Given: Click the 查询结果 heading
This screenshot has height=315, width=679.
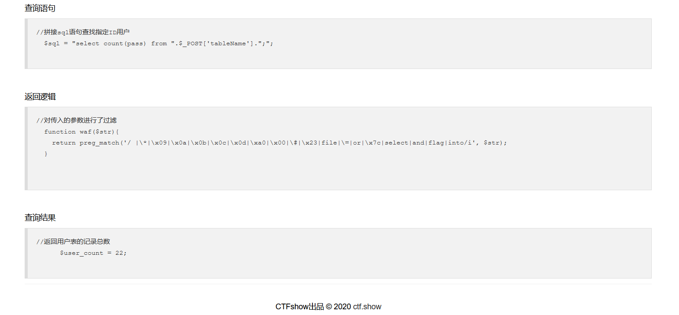Looking at the screenshot, I should [x=40, y=218].
